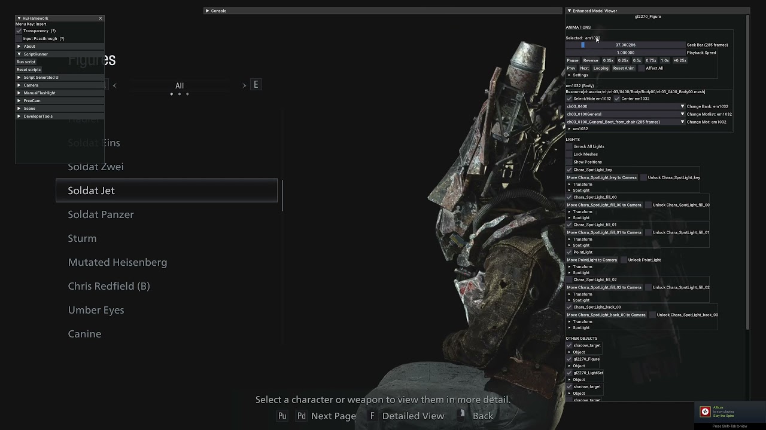The width and height of the screenshot is (766, 430).
Task: Click the left category arrow beside All
Action: coord(114,85)
